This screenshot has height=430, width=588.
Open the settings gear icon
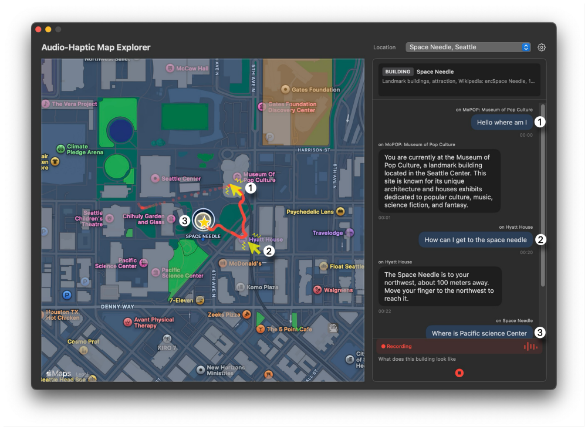click(541, 48)
